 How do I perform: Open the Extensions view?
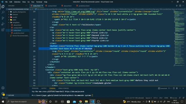tap(3, 29)
